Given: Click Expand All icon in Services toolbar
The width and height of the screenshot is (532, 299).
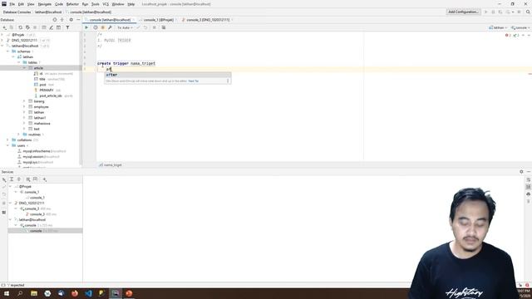Looking at the screenshot, I should (12, 179).
